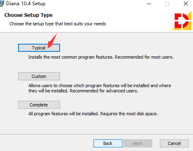Pick the Complete installation button
193x151 pixels.
coord(39,105)
